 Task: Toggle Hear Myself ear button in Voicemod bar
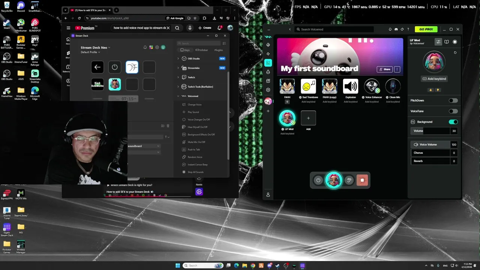(x=349, y=180)
